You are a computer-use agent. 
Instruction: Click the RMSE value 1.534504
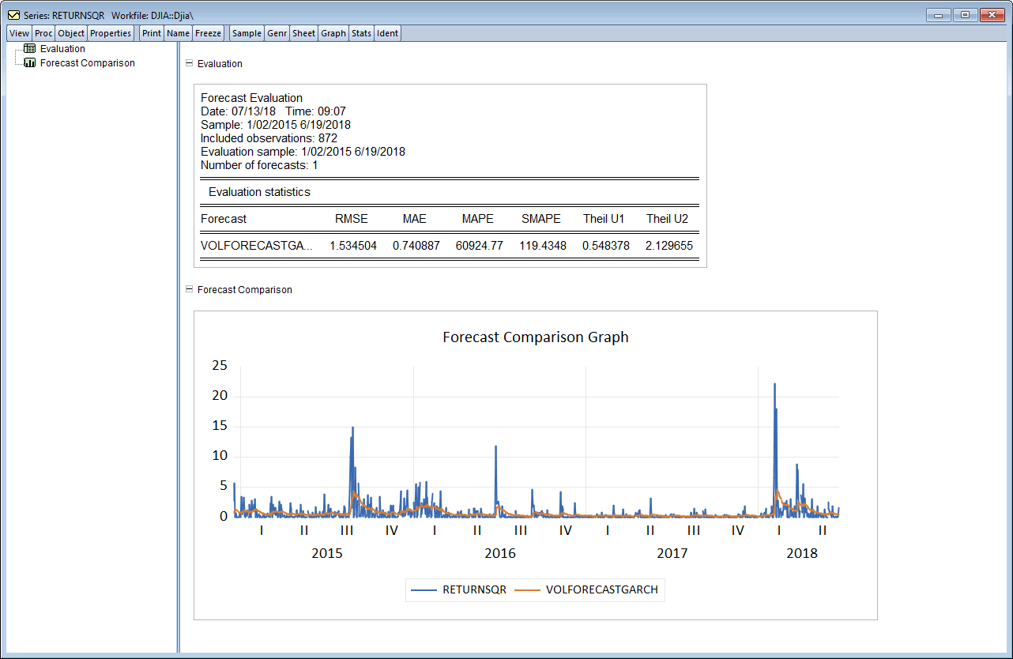point(353,246)
